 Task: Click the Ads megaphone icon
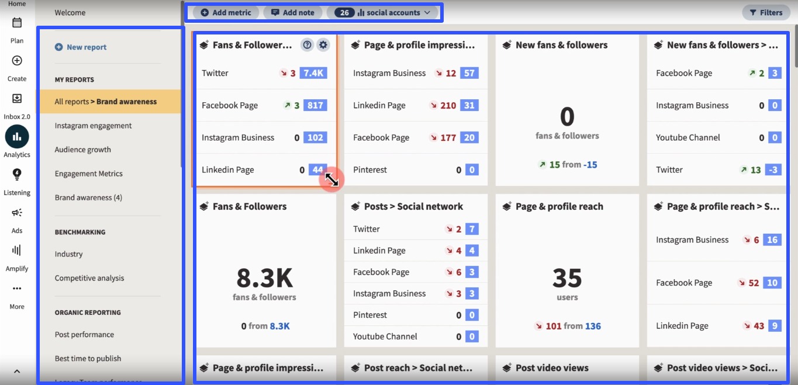click(x=16, y=213)
